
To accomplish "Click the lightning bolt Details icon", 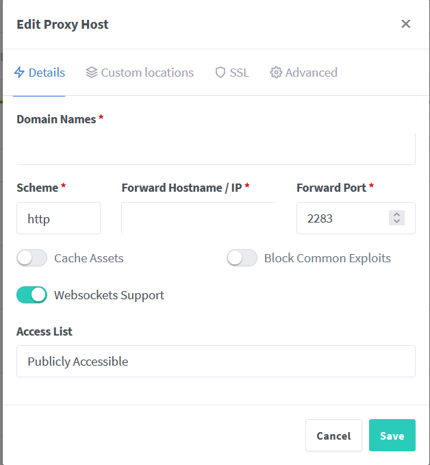I will (19, 73).
